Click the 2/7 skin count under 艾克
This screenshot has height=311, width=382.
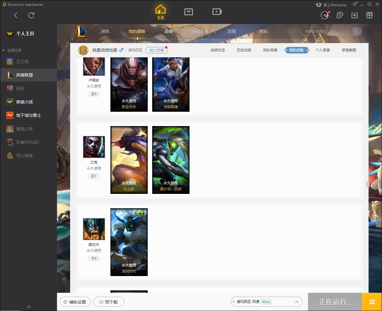(x=94, y=176)
